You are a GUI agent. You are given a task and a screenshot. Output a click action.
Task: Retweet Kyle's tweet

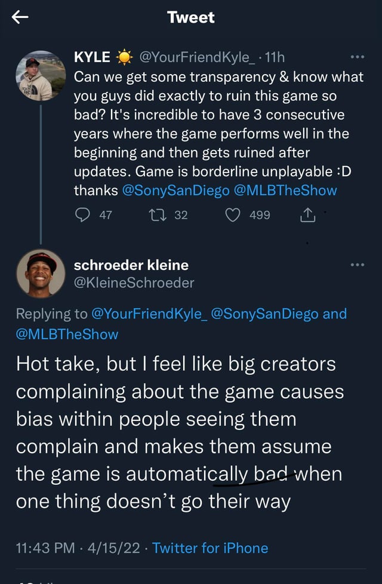click(165, 215)
